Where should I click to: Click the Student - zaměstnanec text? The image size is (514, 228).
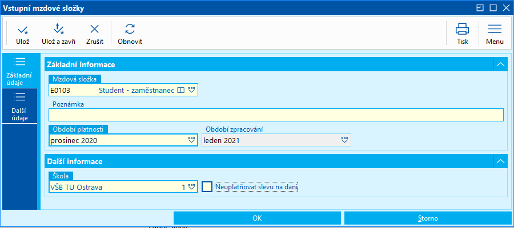(136, 90)
